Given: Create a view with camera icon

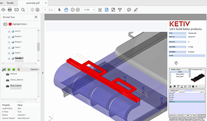Looking at the screenshot, I should pos(4,69).
